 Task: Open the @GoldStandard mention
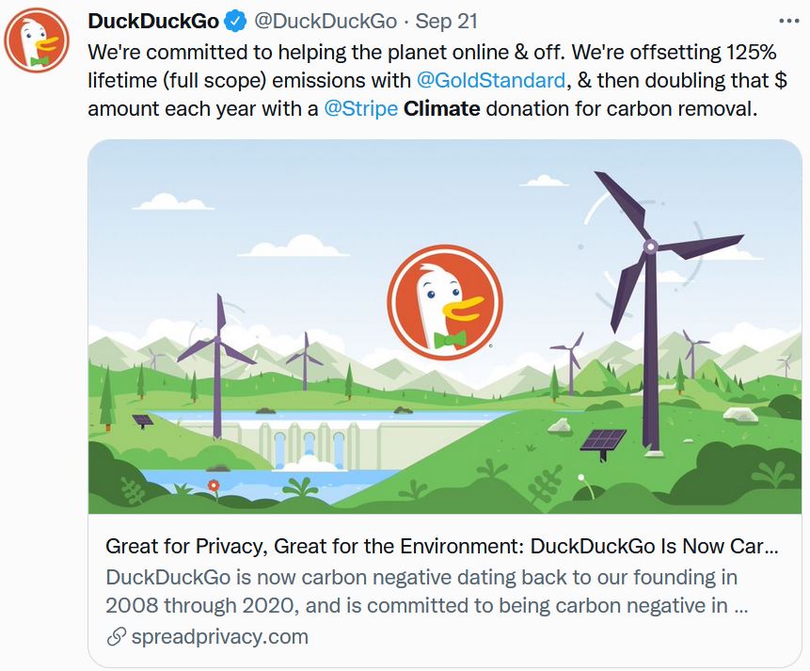click(x=490, y=80)
